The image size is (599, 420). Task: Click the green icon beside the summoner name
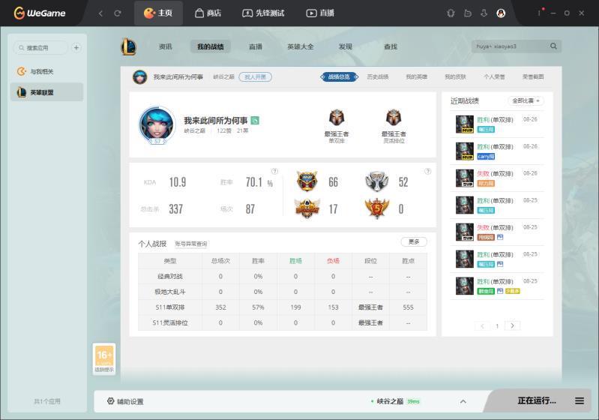tap(255, 121)
